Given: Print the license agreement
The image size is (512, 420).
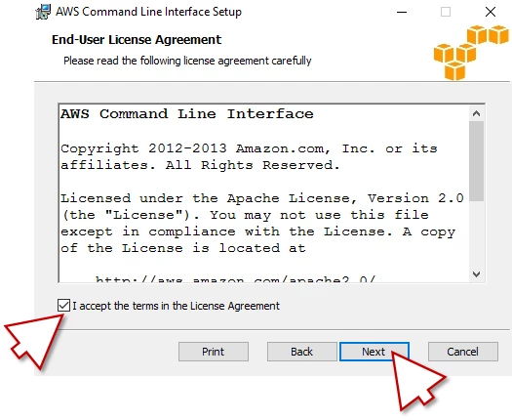Looking at the screenshot, I should point(214,352).
